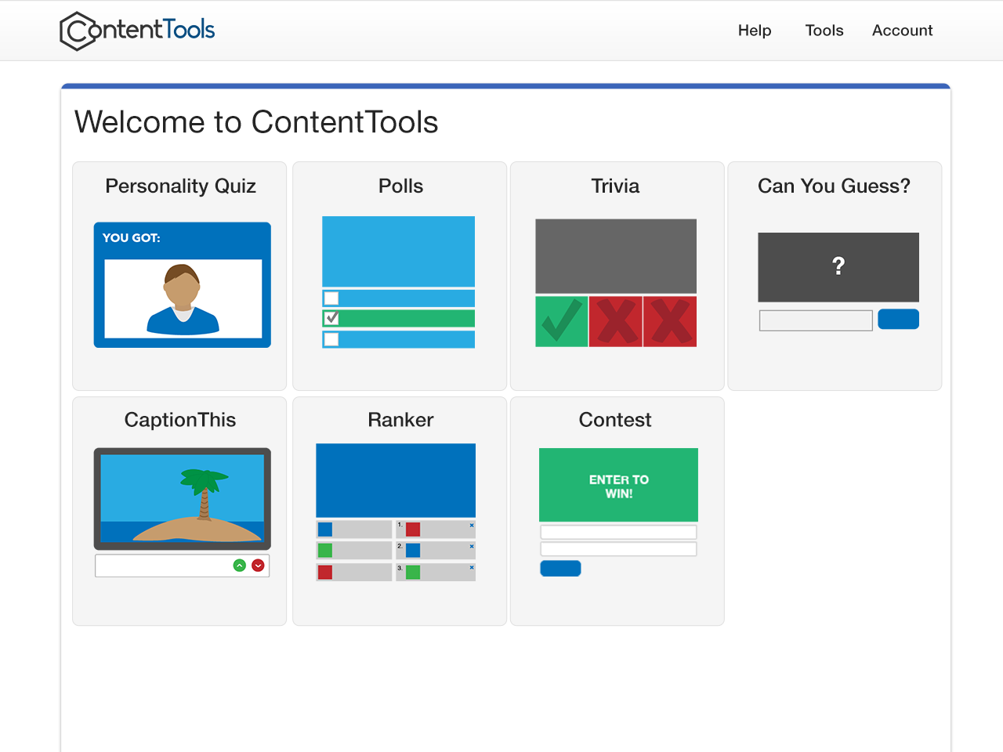
Task: Open the Help menu
Action: pyautogui.click(x=754, y=31)
